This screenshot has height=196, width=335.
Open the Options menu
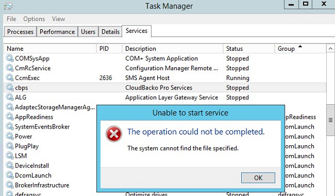(34, 19)
